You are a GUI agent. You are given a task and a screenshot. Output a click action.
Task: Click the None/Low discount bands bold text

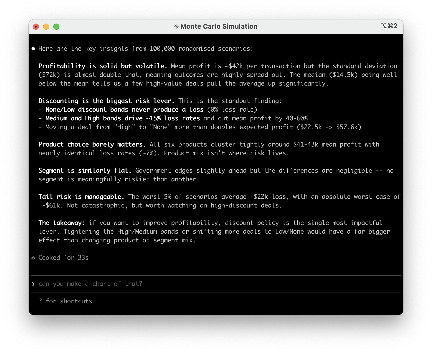point(125,109)
